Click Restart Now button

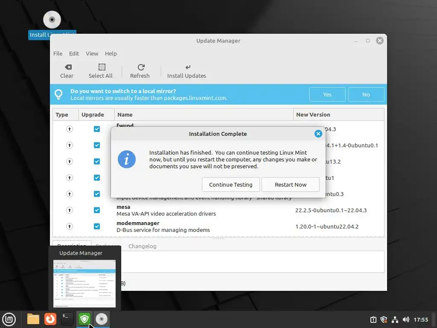(x=290, y=184)
